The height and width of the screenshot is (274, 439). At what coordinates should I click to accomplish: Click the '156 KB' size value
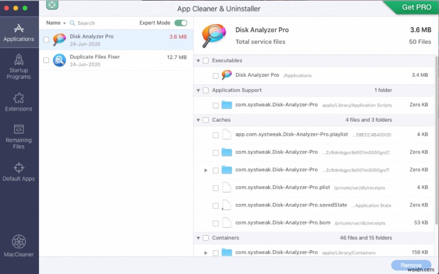click(x=420, y=252)
